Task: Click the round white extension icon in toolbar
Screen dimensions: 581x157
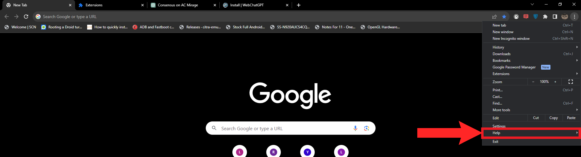Action: [516, 17]
